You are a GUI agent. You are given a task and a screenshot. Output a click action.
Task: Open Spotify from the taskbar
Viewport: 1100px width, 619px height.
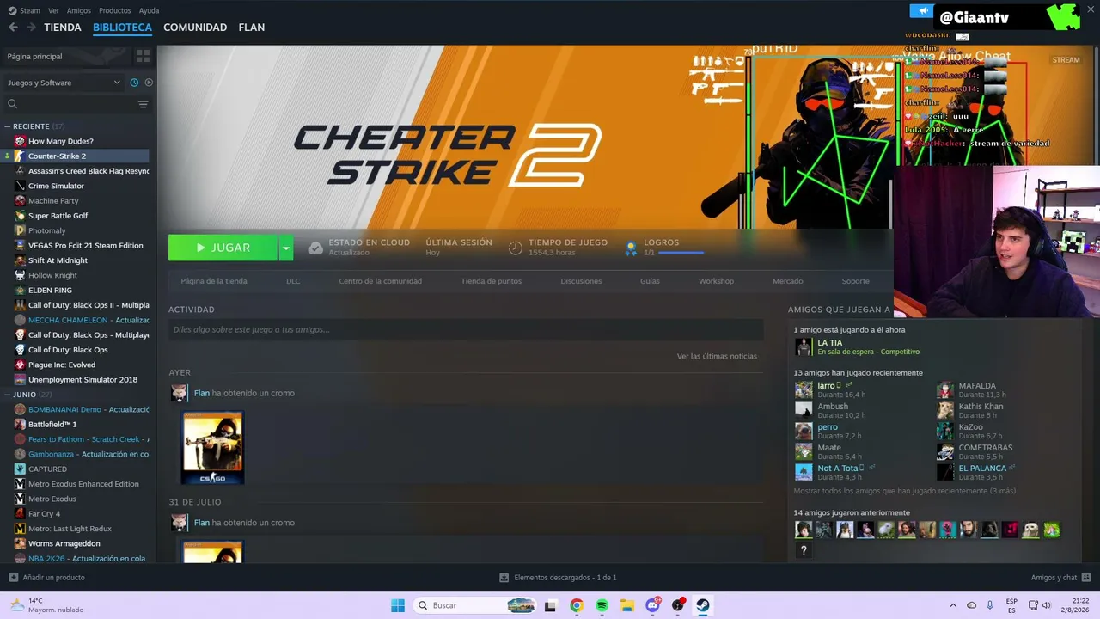602,605
